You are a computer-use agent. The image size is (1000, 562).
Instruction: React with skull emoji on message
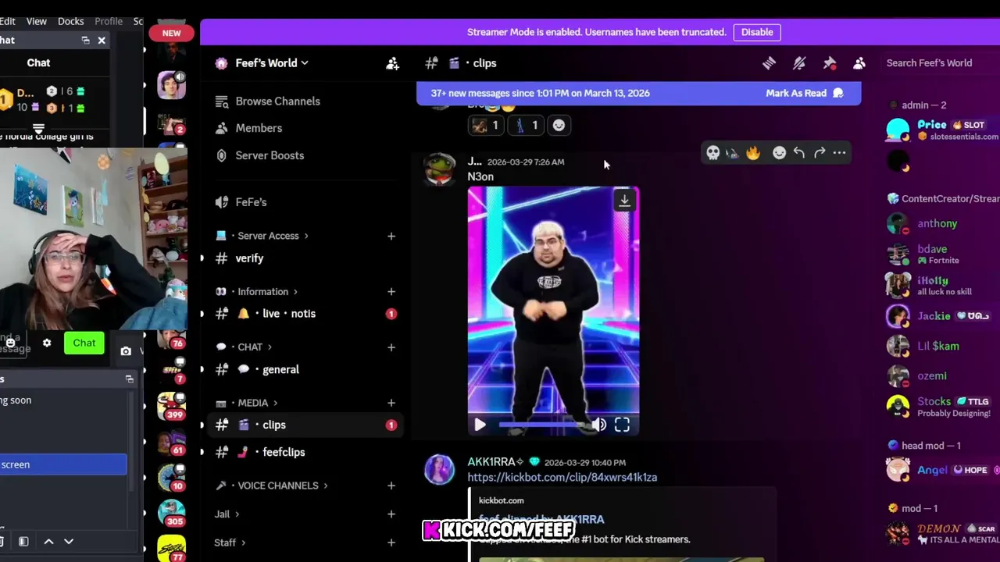click(712, 153)
